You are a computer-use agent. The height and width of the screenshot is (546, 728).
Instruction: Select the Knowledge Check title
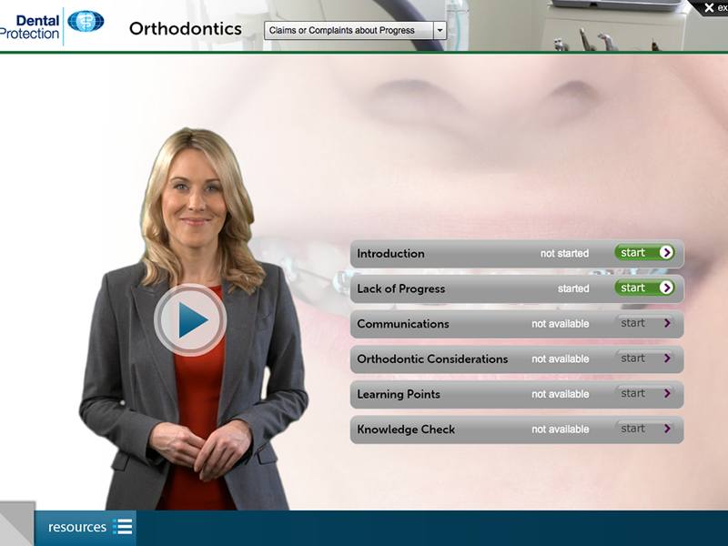pyautogui.click(x=406, y=430)
